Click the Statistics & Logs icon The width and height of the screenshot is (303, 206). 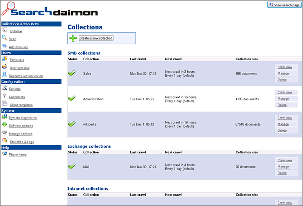coord(5,140)
